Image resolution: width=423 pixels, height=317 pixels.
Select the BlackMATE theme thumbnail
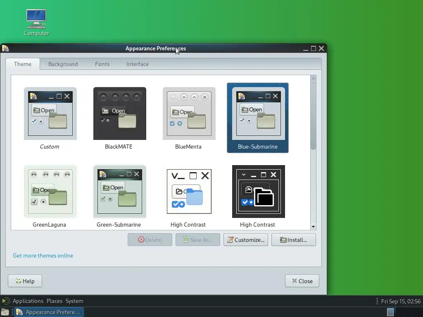pyautogui.click(x=119, y=114)
